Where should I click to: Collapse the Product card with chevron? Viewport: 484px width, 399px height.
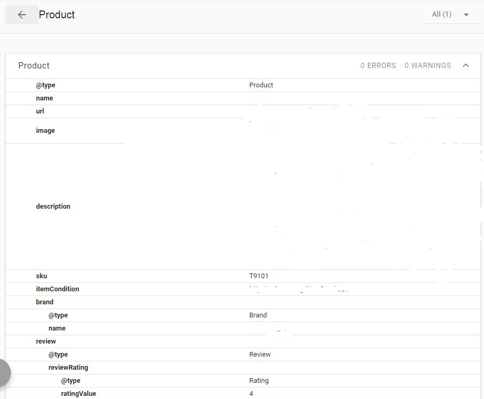tap(466, 65)
